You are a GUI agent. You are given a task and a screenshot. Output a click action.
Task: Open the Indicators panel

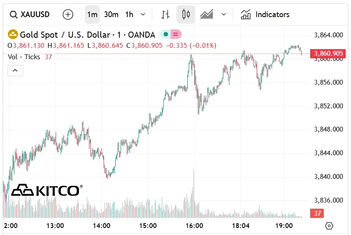point(265,14)
